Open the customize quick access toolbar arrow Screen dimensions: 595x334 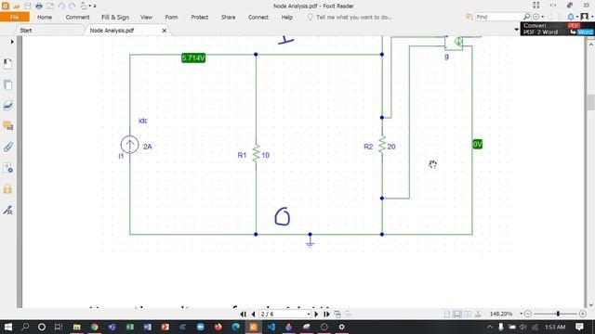click(95, 6)
